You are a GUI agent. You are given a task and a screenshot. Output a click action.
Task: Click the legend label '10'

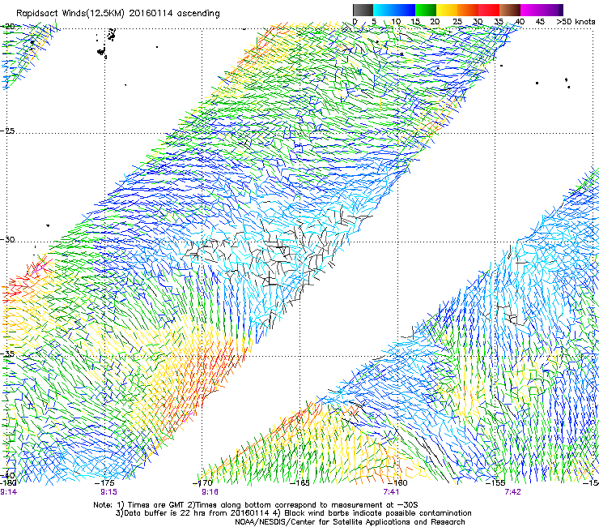tap(396, 21)
